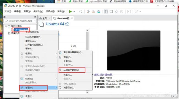Image resolution: width=179 pixels, height=99 pixels.
Task: Choose 打开虚拟机目录(O) from context menu
Action: [x=39, y=45]
